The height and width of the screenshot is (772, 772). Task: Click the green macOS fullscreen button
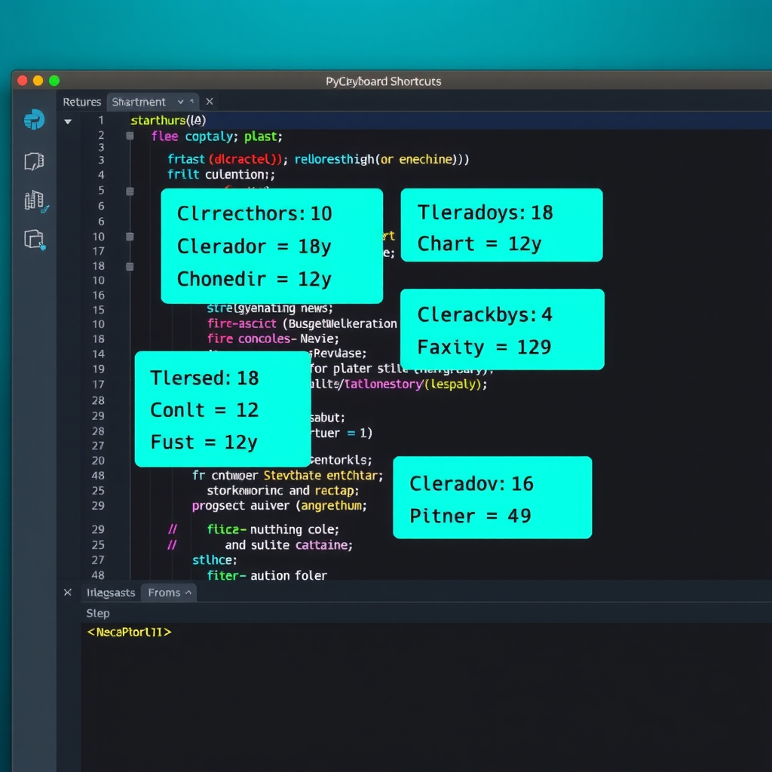pos(54,81)
